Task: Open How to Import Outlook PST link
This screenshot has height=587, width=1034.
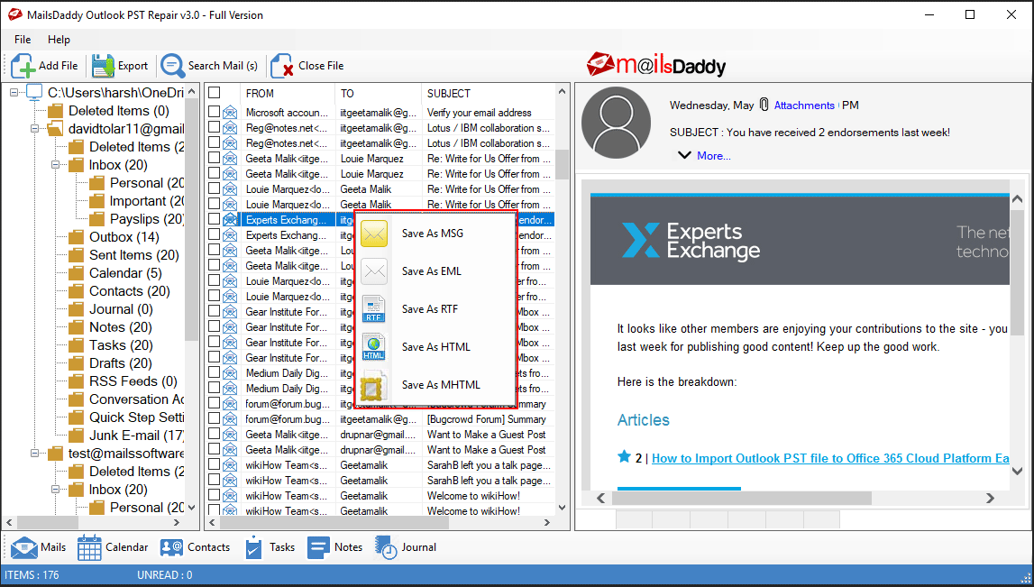Action: tap(830, 458)
